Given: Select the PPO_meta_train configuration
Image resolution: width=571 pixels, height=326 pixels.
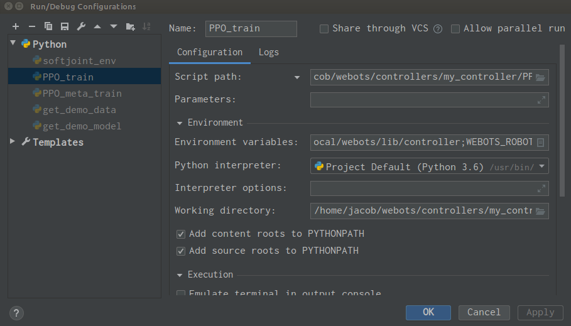Looking at the screenshot, I should tap(82, 94).
